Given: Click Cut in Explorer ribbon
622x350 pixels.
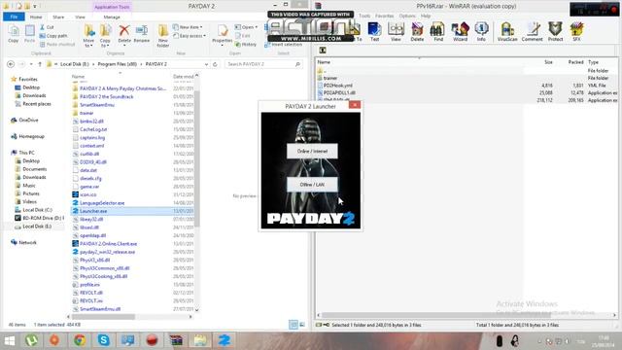Looking at the screenshot, I should pyautogui.click(x=47, y=27).
